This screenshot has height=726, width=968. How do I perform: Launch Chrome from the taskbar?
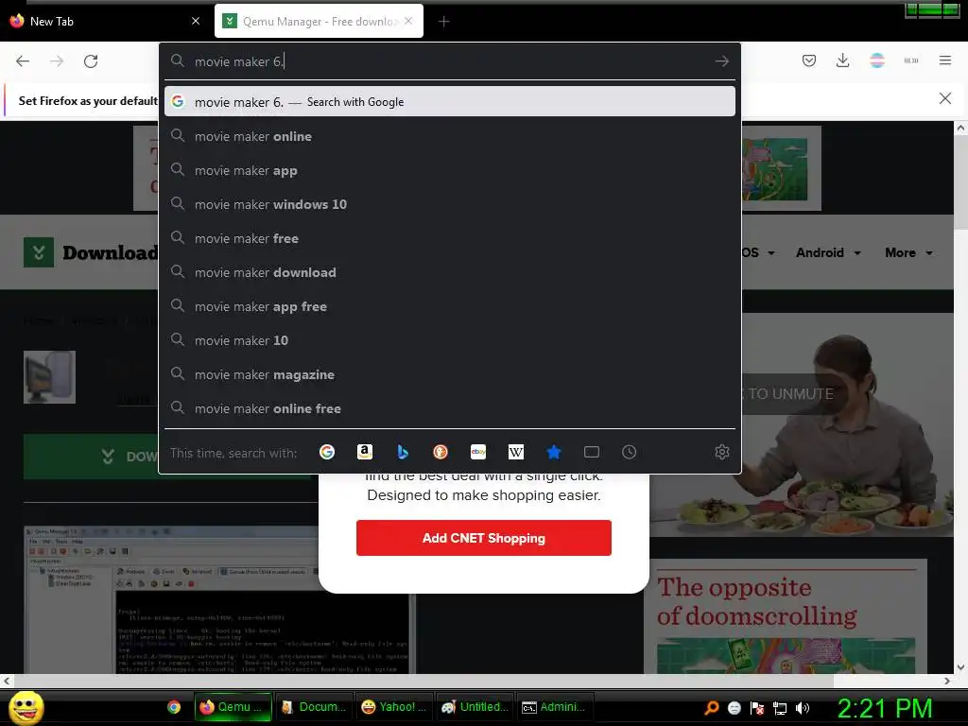[174, 707]
